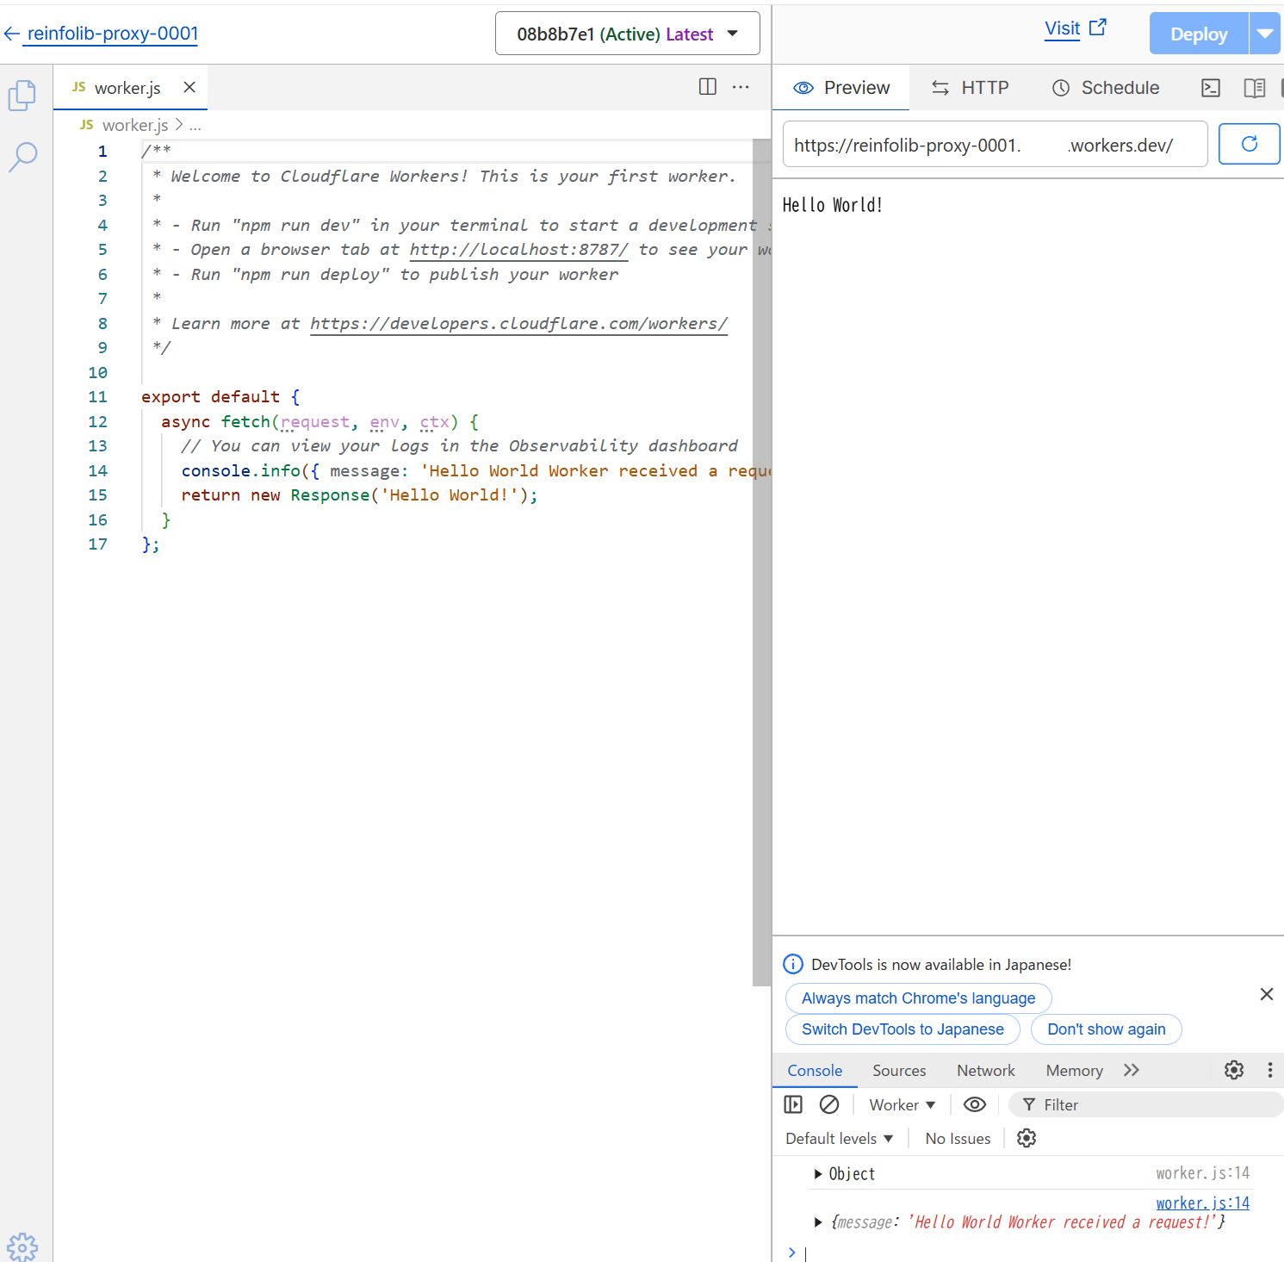Create live expression eye icon

coord(975,1104)
